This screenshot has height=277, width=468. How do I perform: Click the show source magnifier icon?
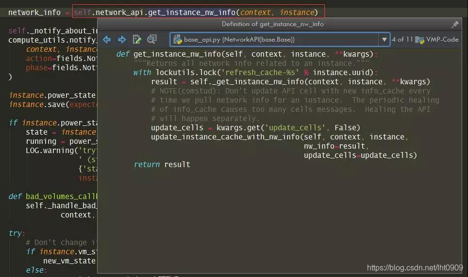click(152, 39)
